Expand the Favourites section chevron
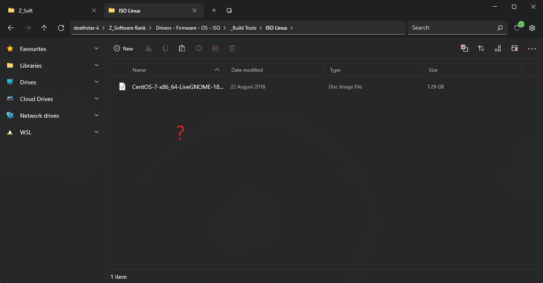Screen dimensions: 543x283 pyautogui.click(x=97, y=48)
